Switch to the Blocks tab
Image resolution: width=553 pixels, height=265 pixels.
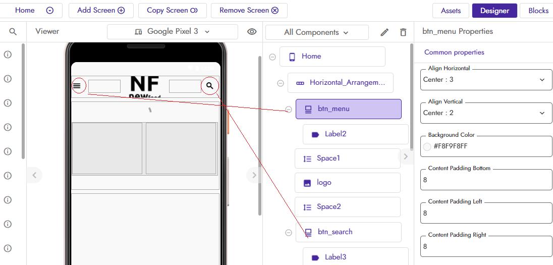[538, 11]
